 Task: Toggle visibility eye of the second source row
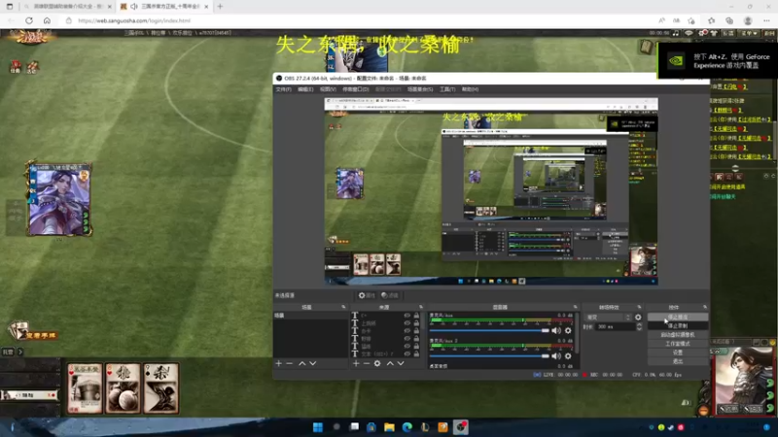(407, 323)
